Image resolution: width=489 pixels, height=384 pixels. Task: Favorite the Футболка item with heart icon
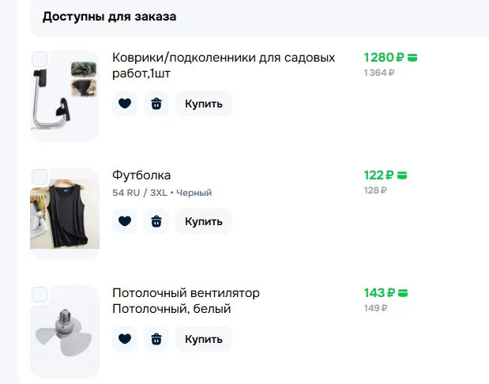(125, 221)
